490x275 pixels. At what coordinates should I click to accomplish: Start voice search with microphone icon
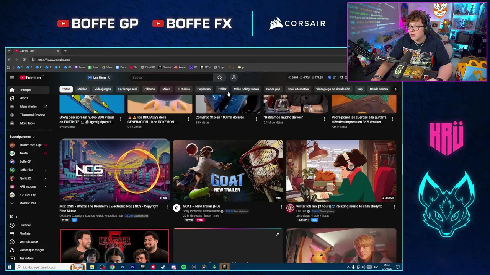coord(234,78)
